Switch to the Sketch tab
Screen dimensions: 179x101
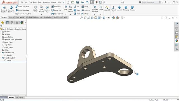(11, 17)
